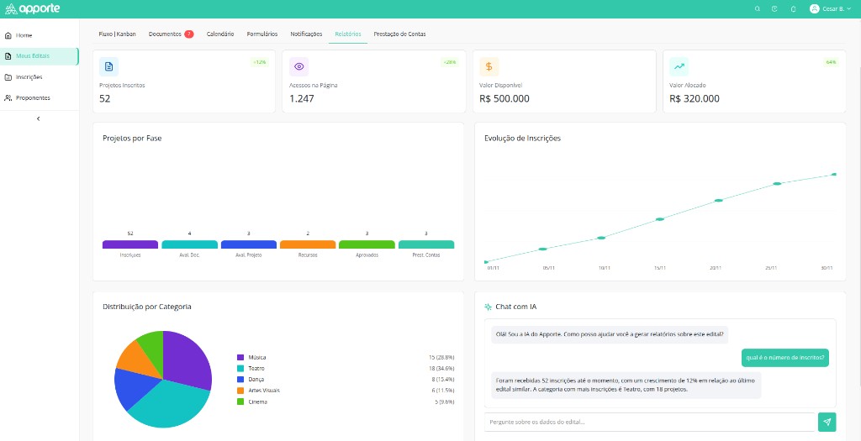Send the chat message with the paper plane button

pos(827,422)
